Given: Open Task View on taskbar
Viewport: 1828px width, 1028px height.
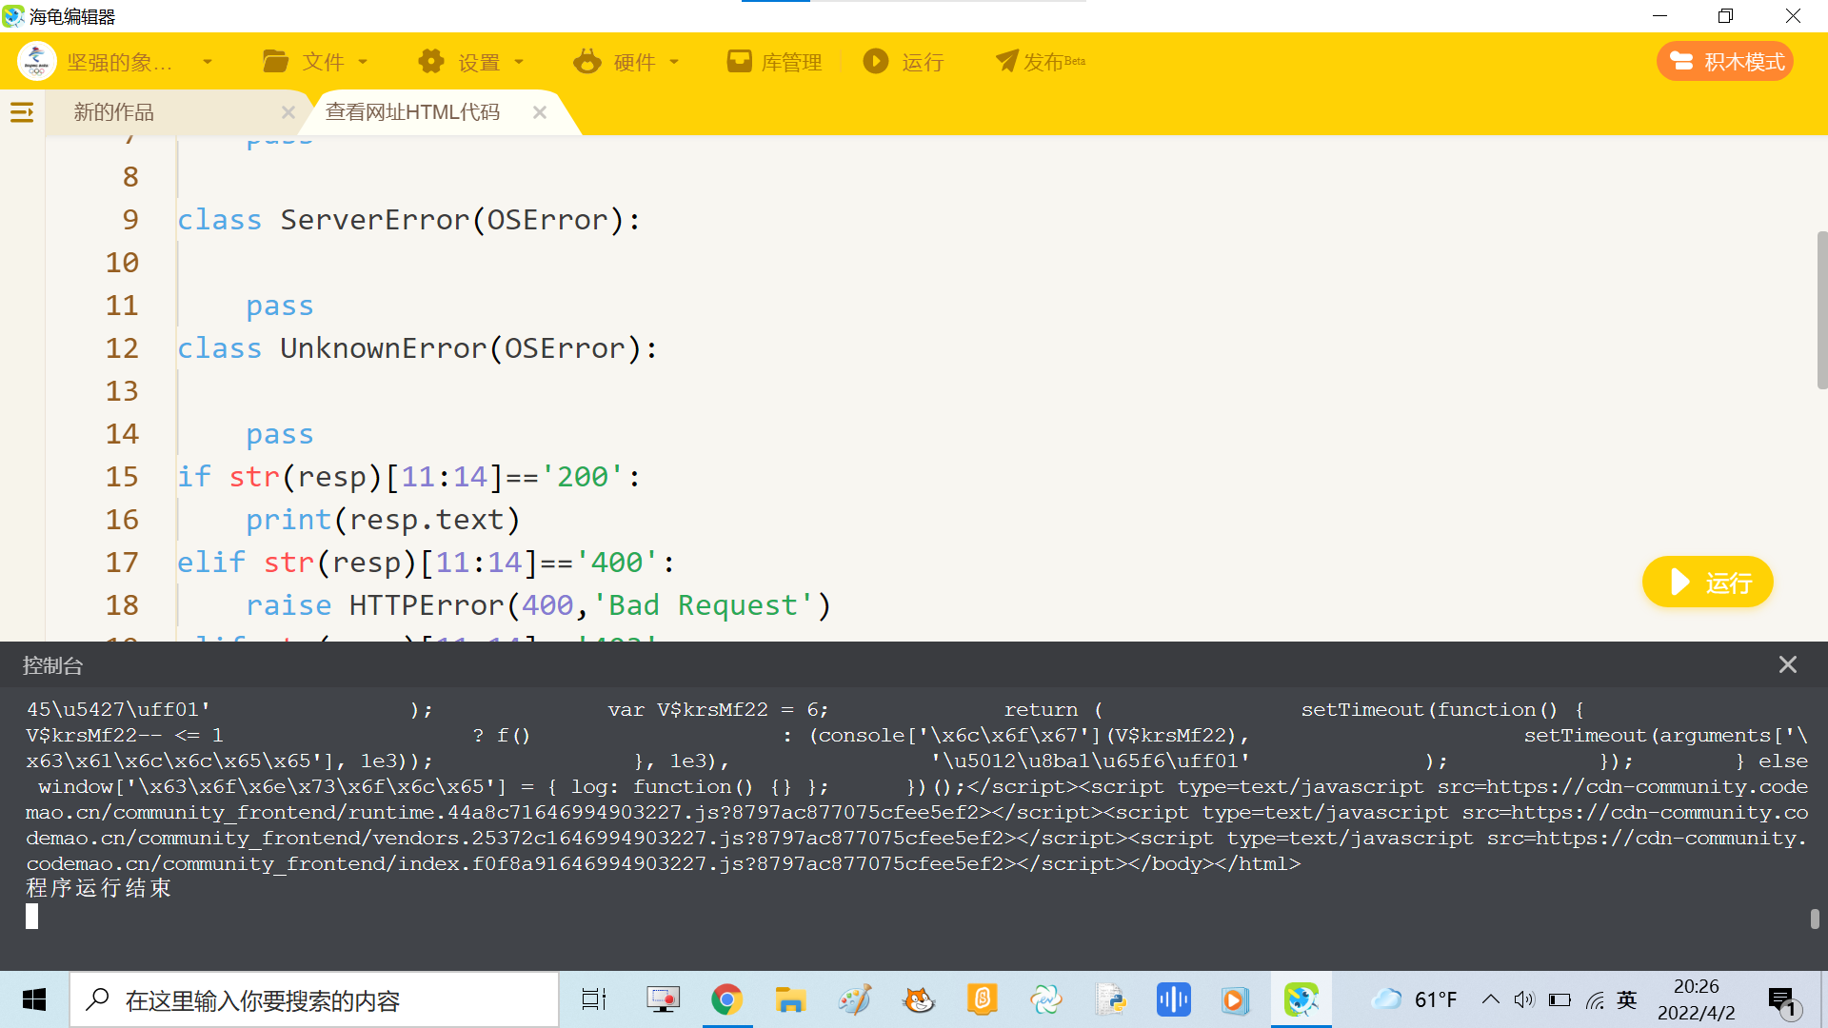Looking at the screenshot, I should pos(594,999).
